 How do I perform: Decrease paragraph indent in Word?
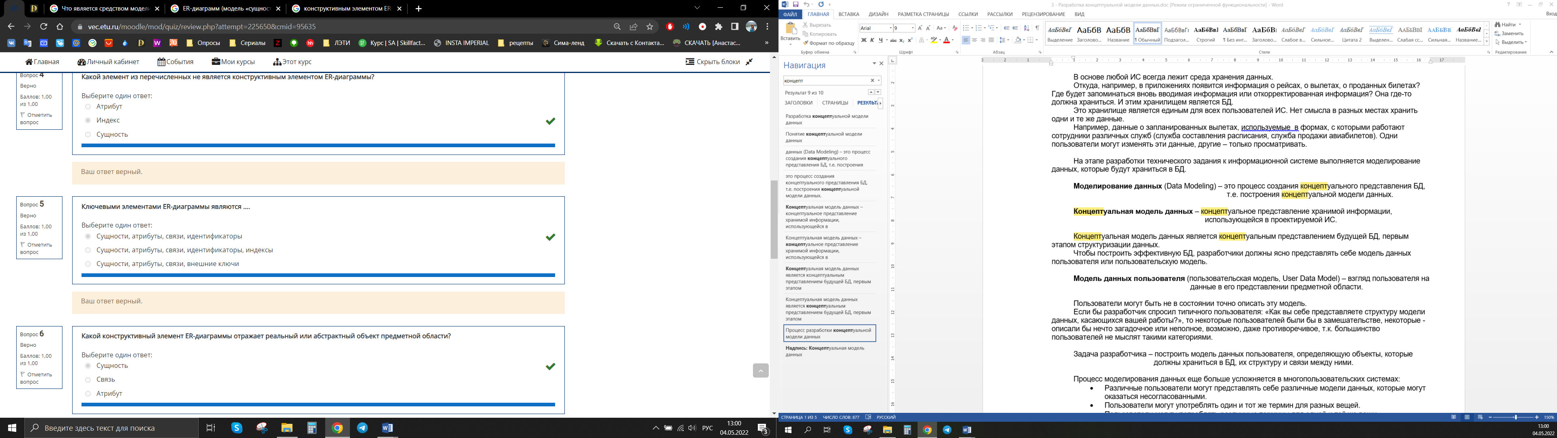click(1006, 28)
